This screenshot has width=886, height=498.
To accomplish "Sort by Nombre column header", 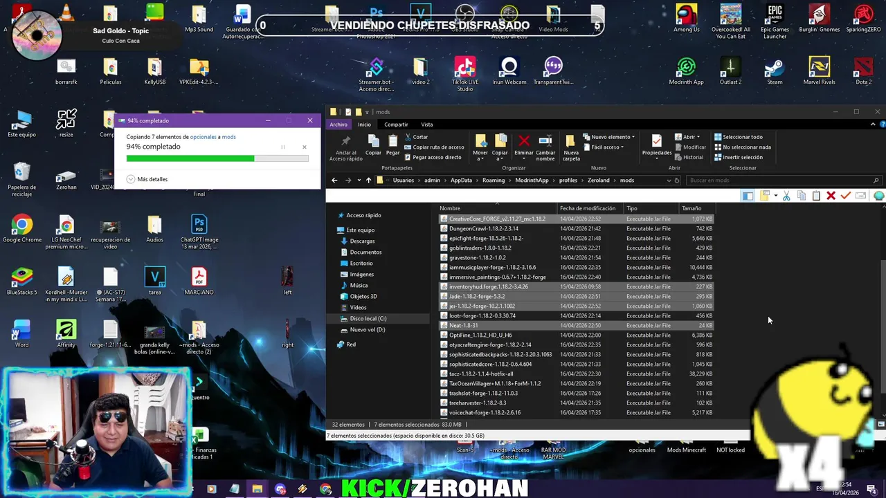I will [497, 208].
